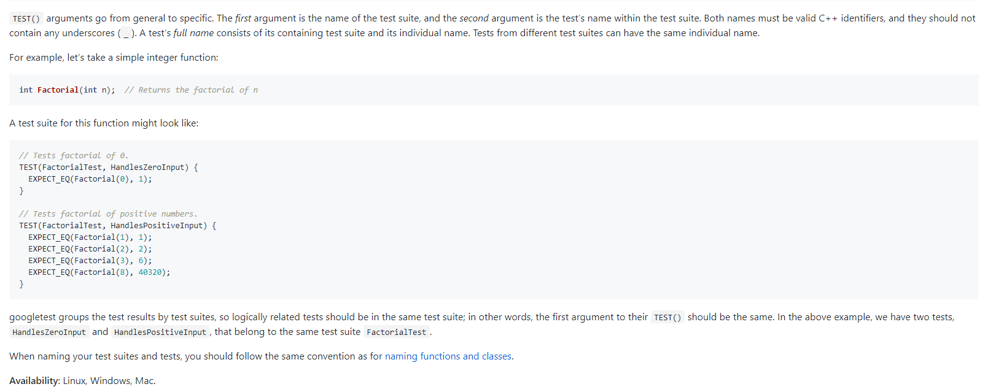Click the inline HandlesPositiveInput code in the paragraph

coord(160,332)
